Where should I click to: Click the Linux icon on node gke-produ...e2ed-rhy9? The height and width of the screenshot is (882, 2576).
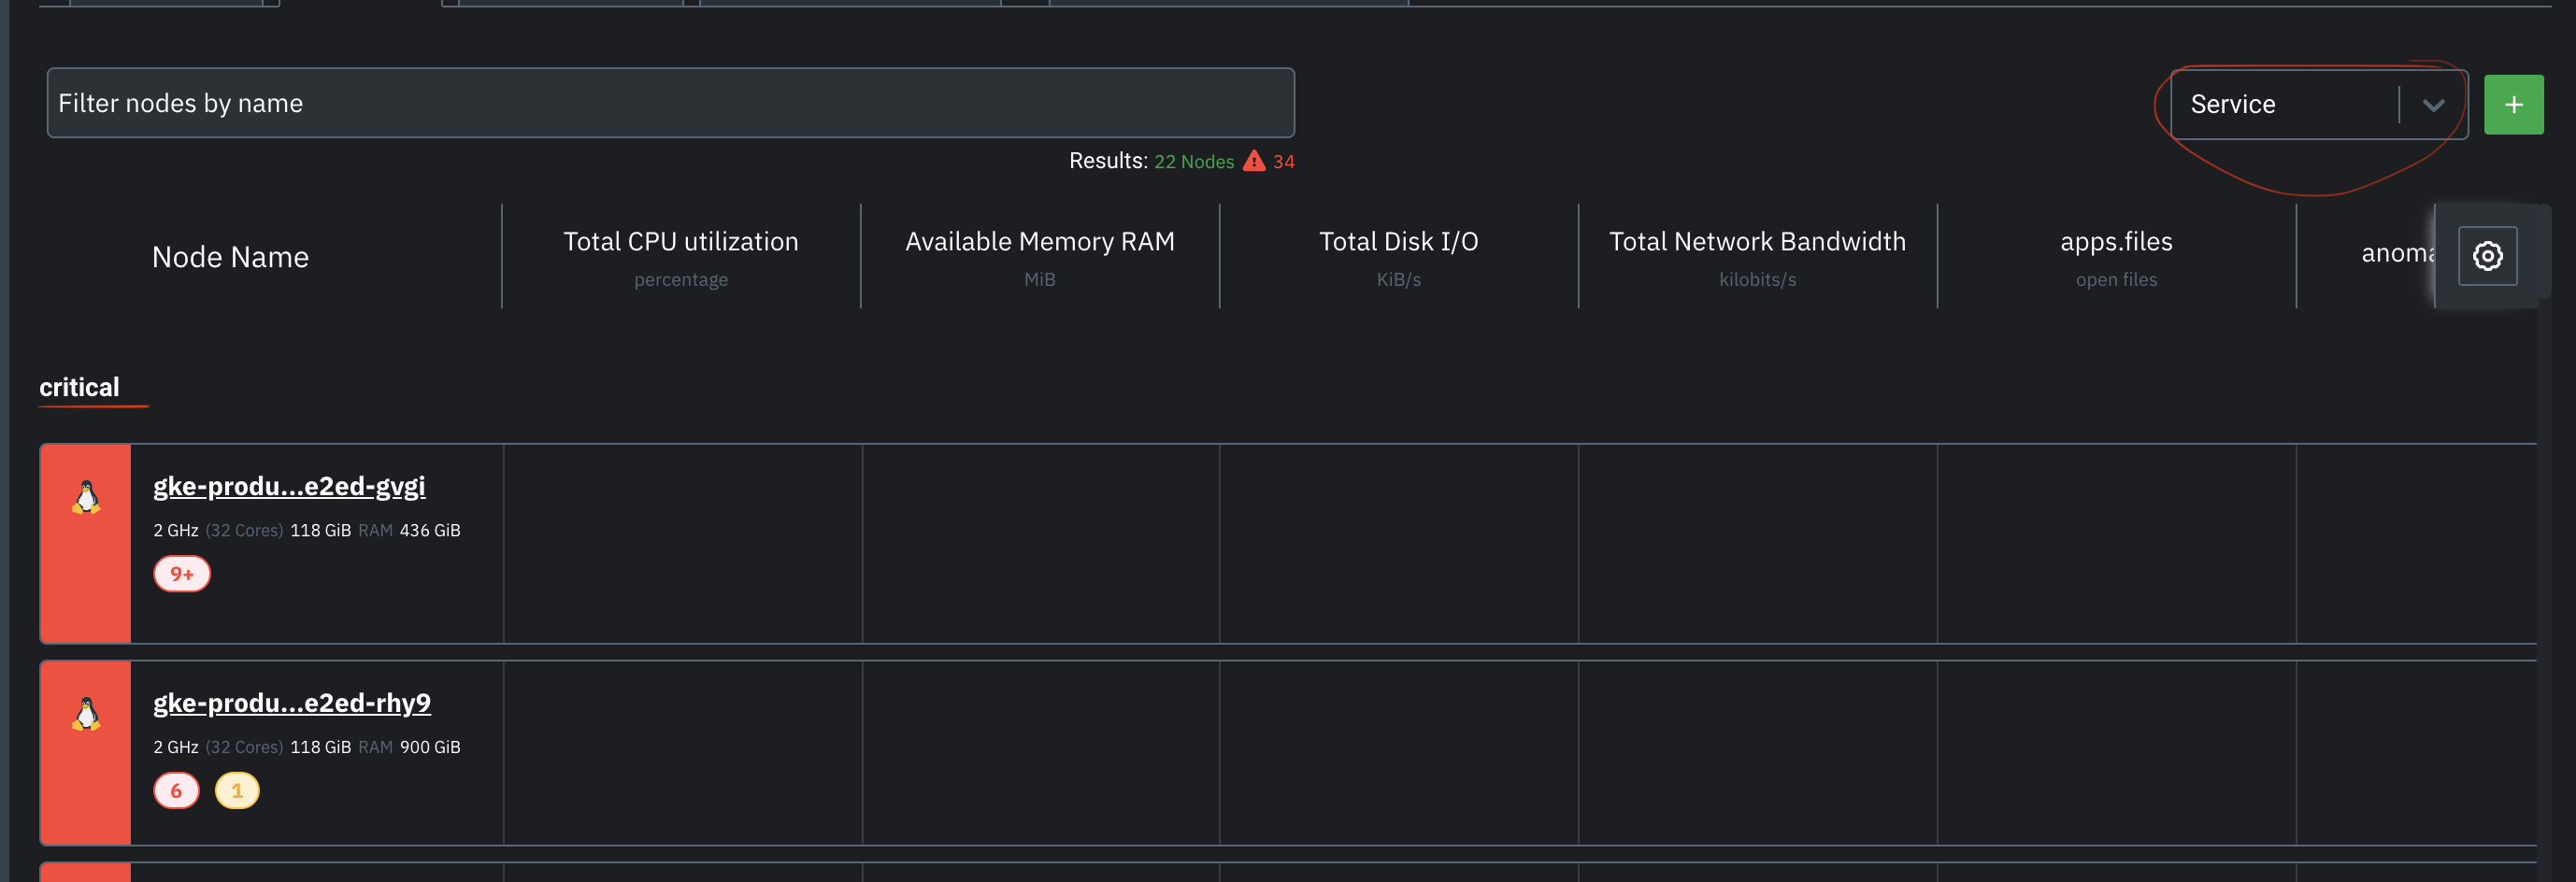pos(85,714)
